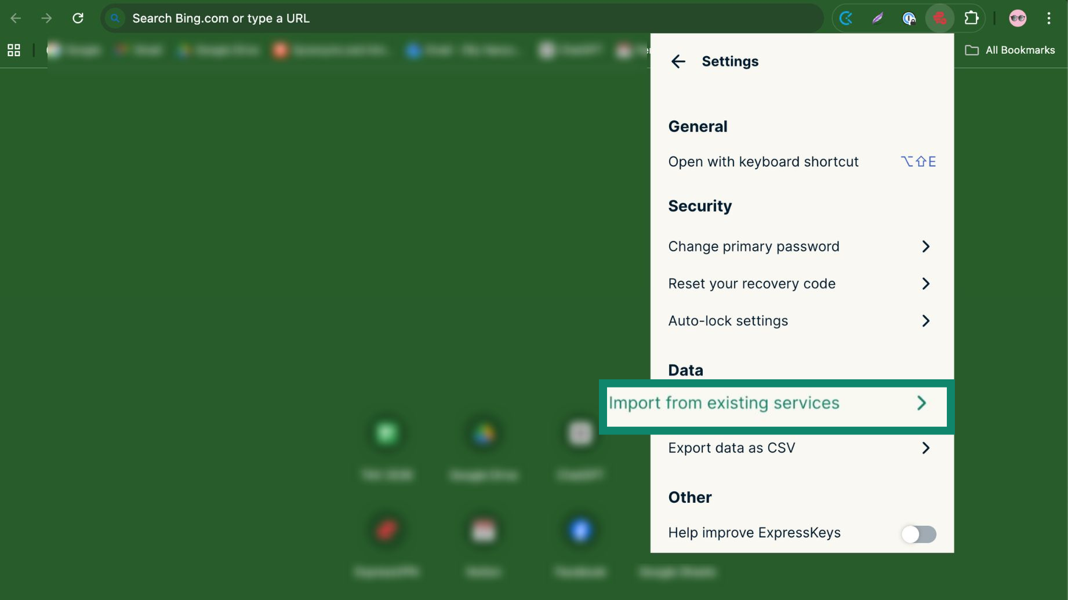Open the browser three-dot menu
The height and width of the screenshot is (600, 1068).
tap(1048, 19)
